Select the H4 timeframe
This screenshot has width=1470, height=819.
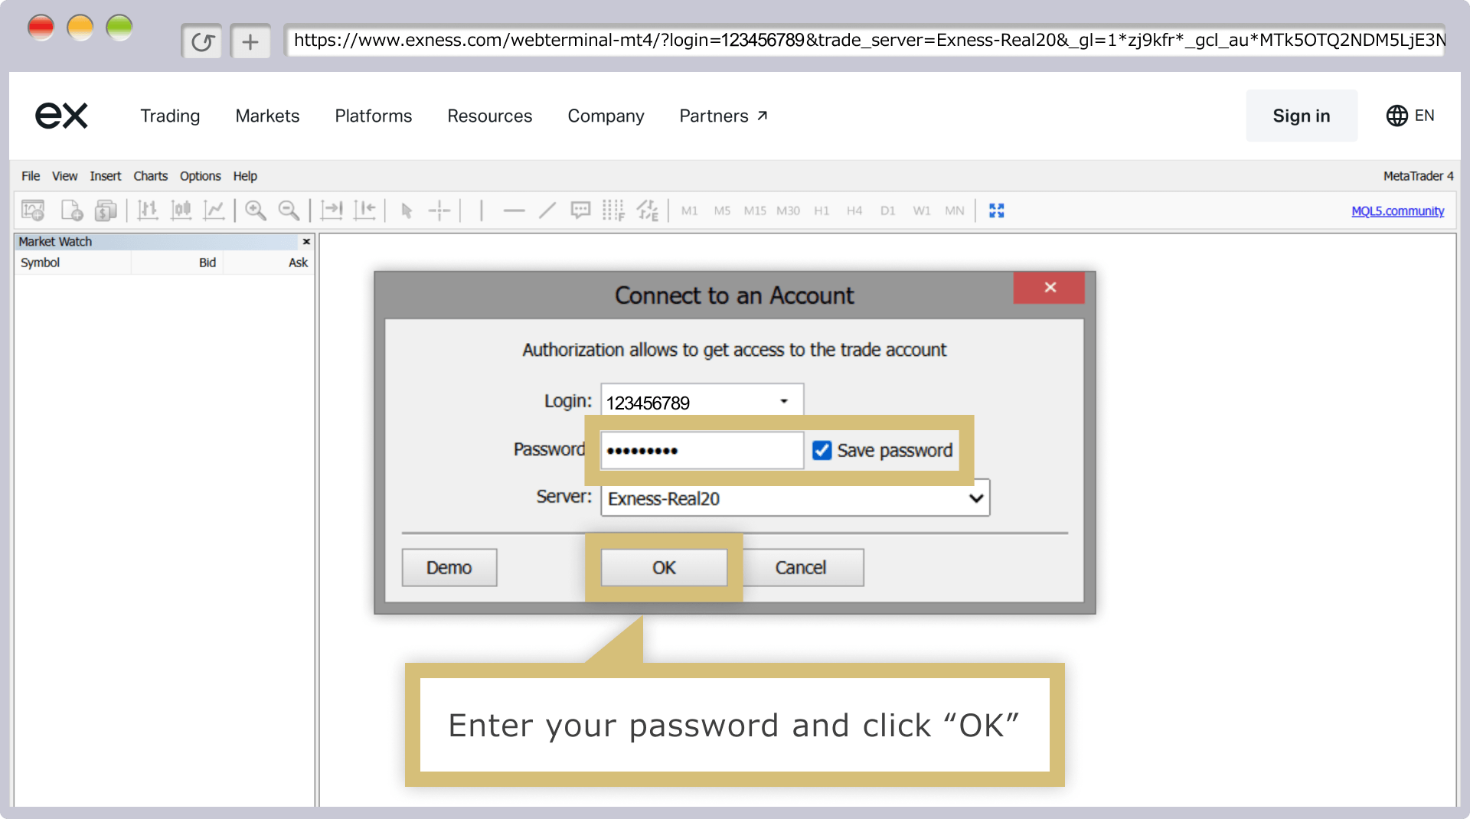(x=854, y=210)
